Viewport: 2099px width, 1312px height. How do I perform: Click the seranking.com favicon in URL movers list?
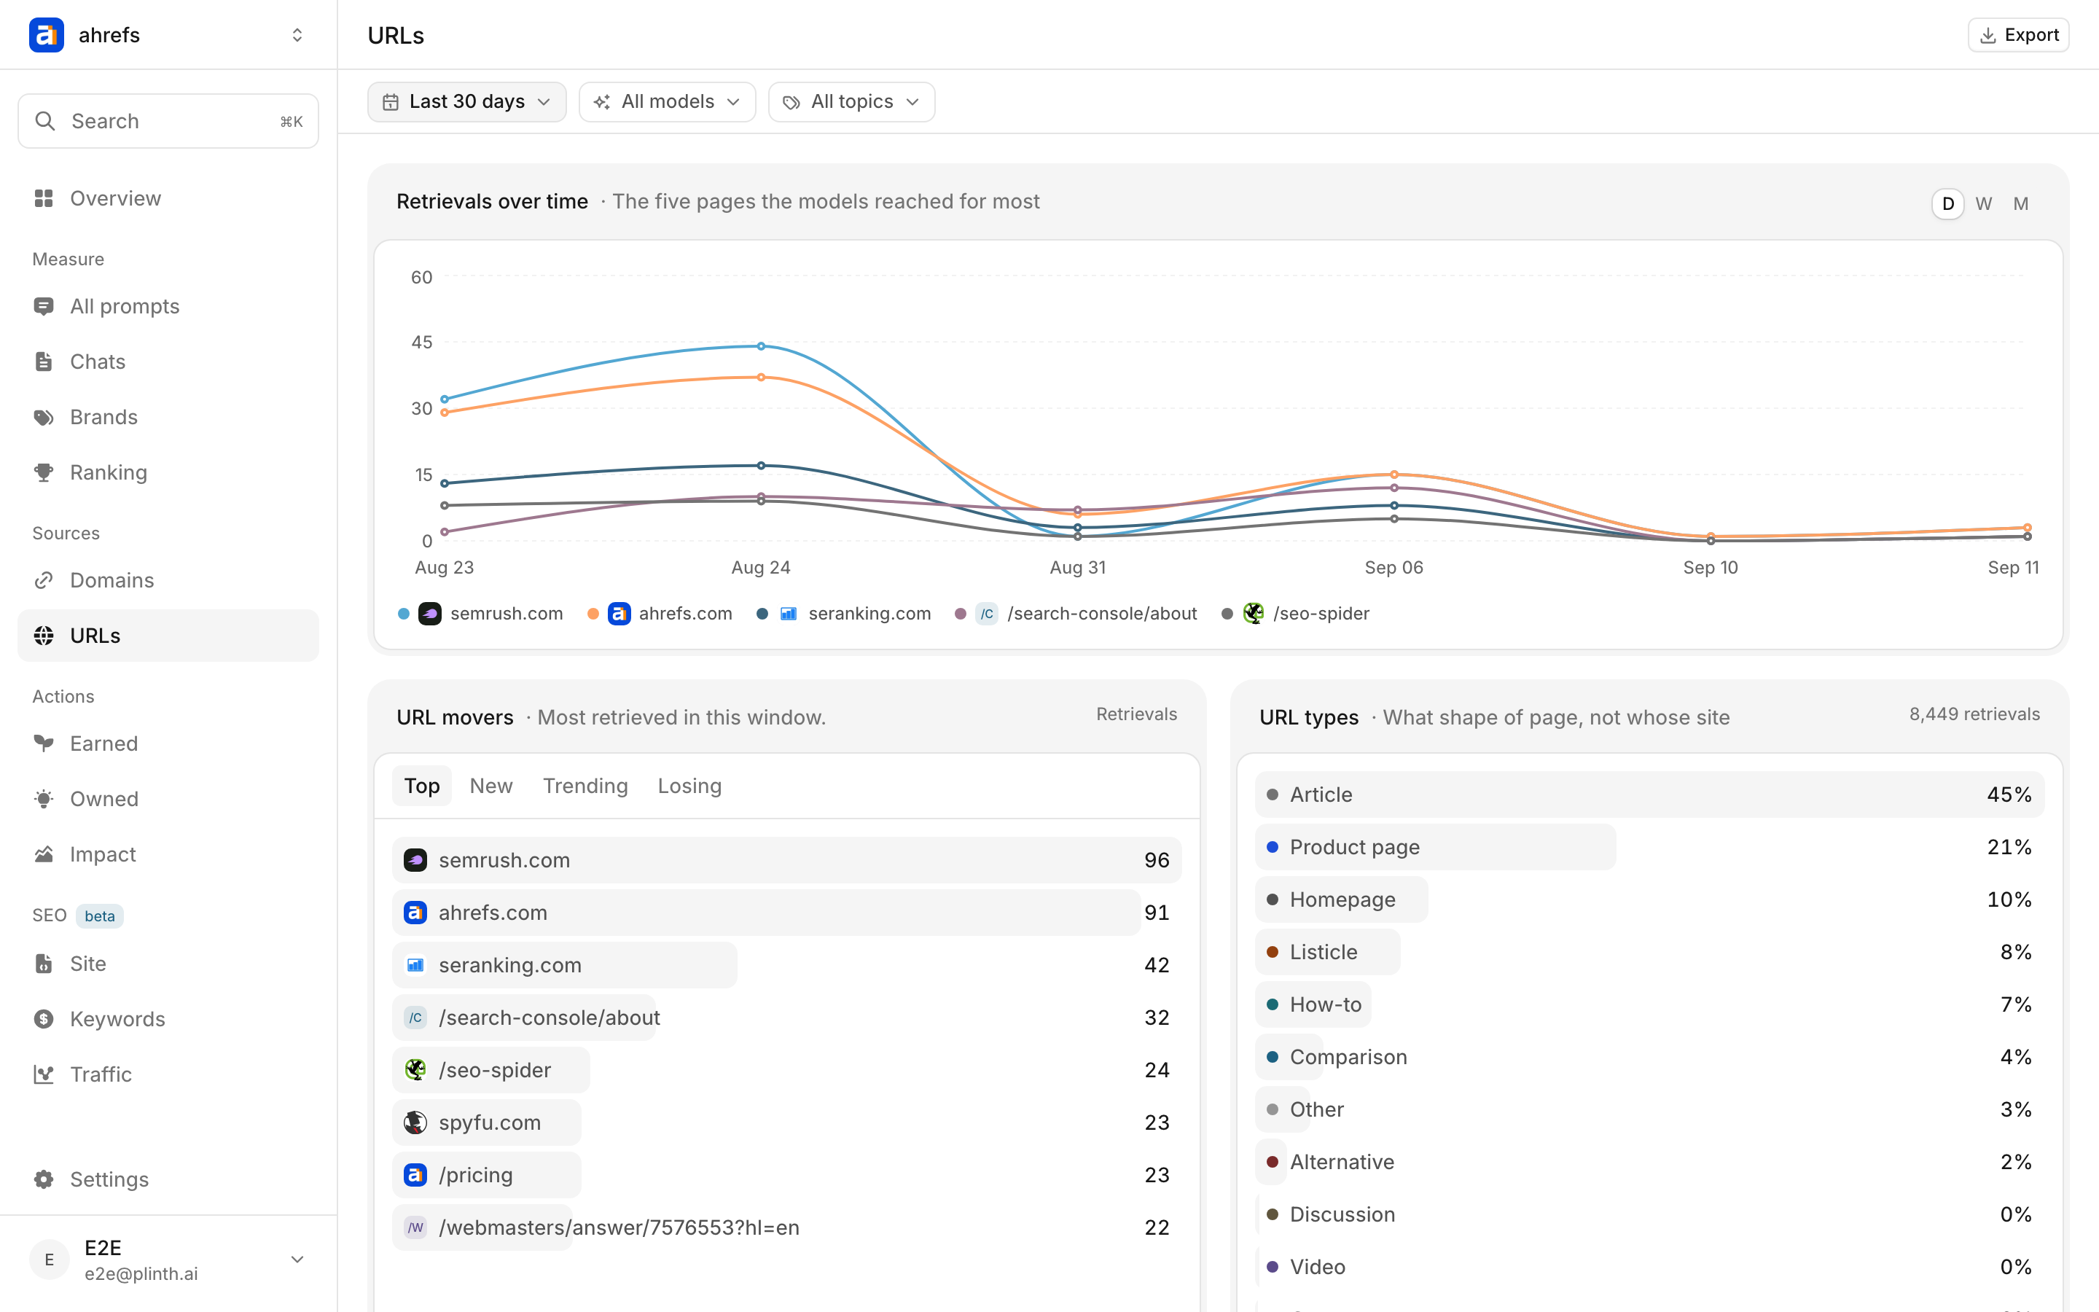point(415,965)
